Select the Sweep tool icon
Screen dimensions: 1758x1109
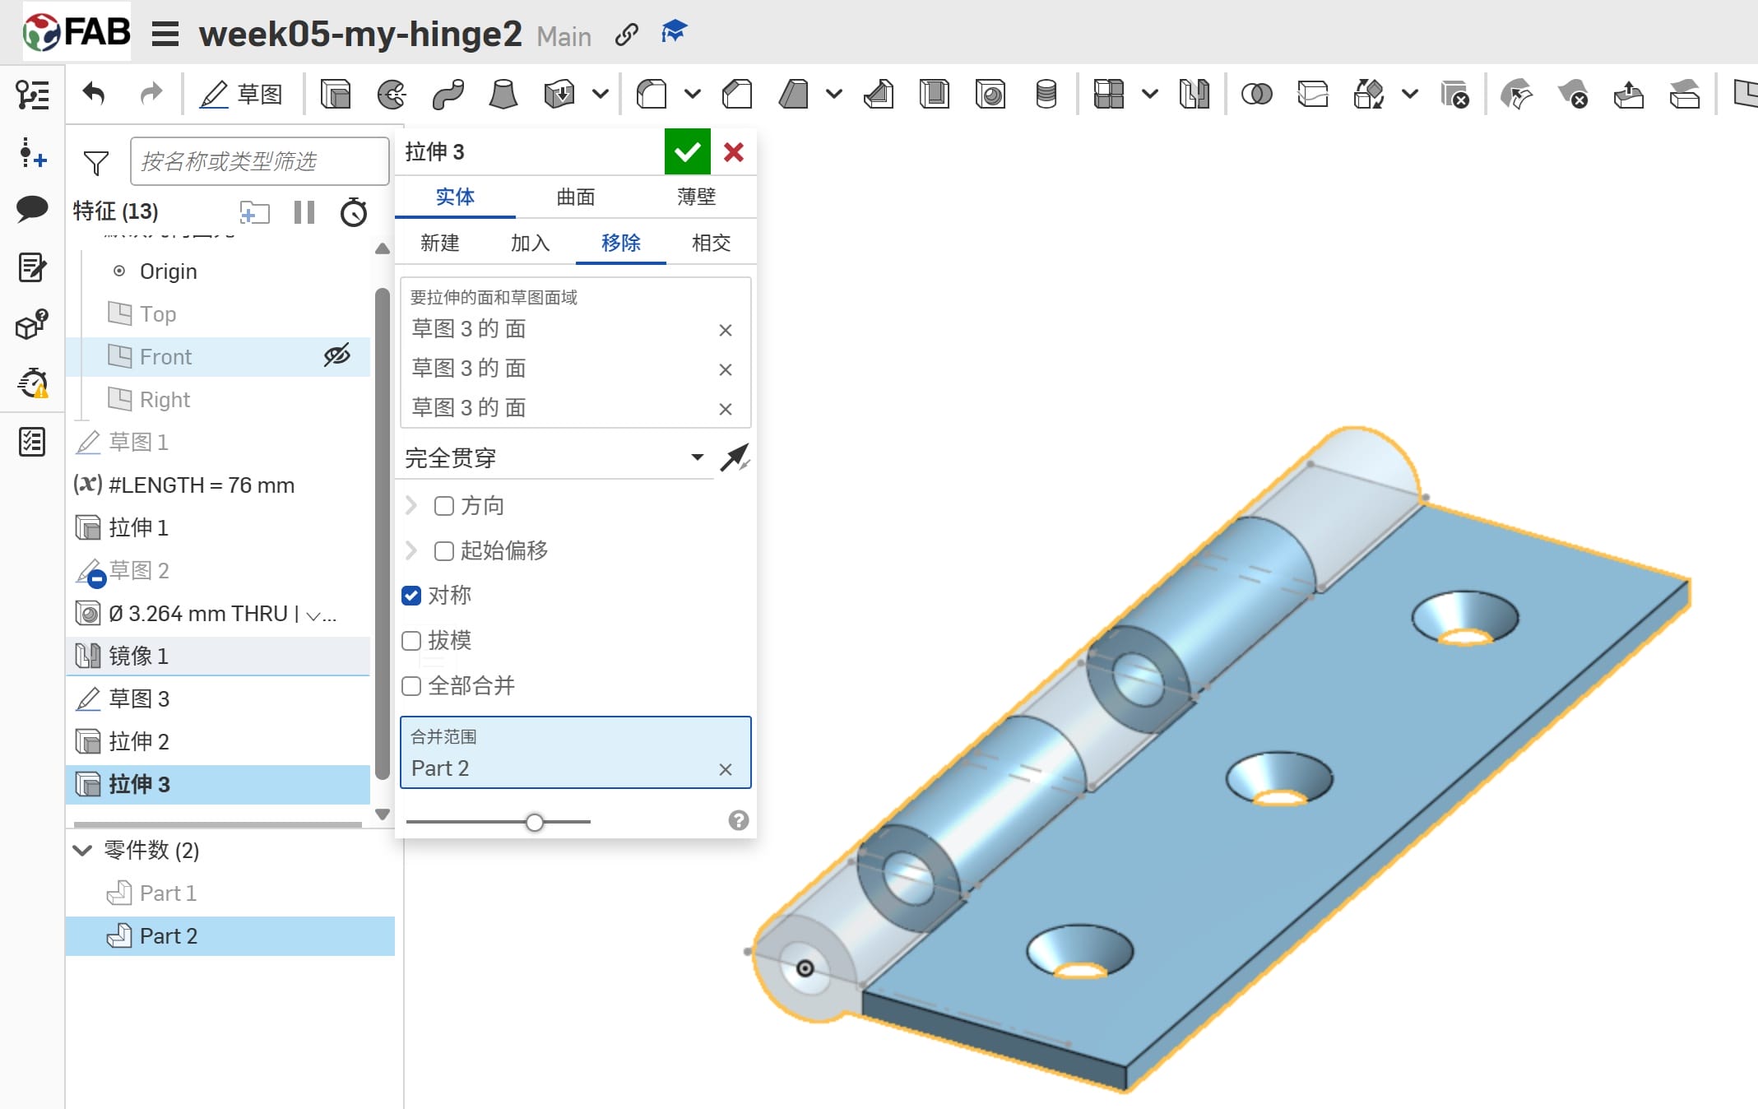[x=448, y=95]
